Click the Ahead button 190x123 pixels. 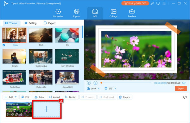click(x=54, y=97)
